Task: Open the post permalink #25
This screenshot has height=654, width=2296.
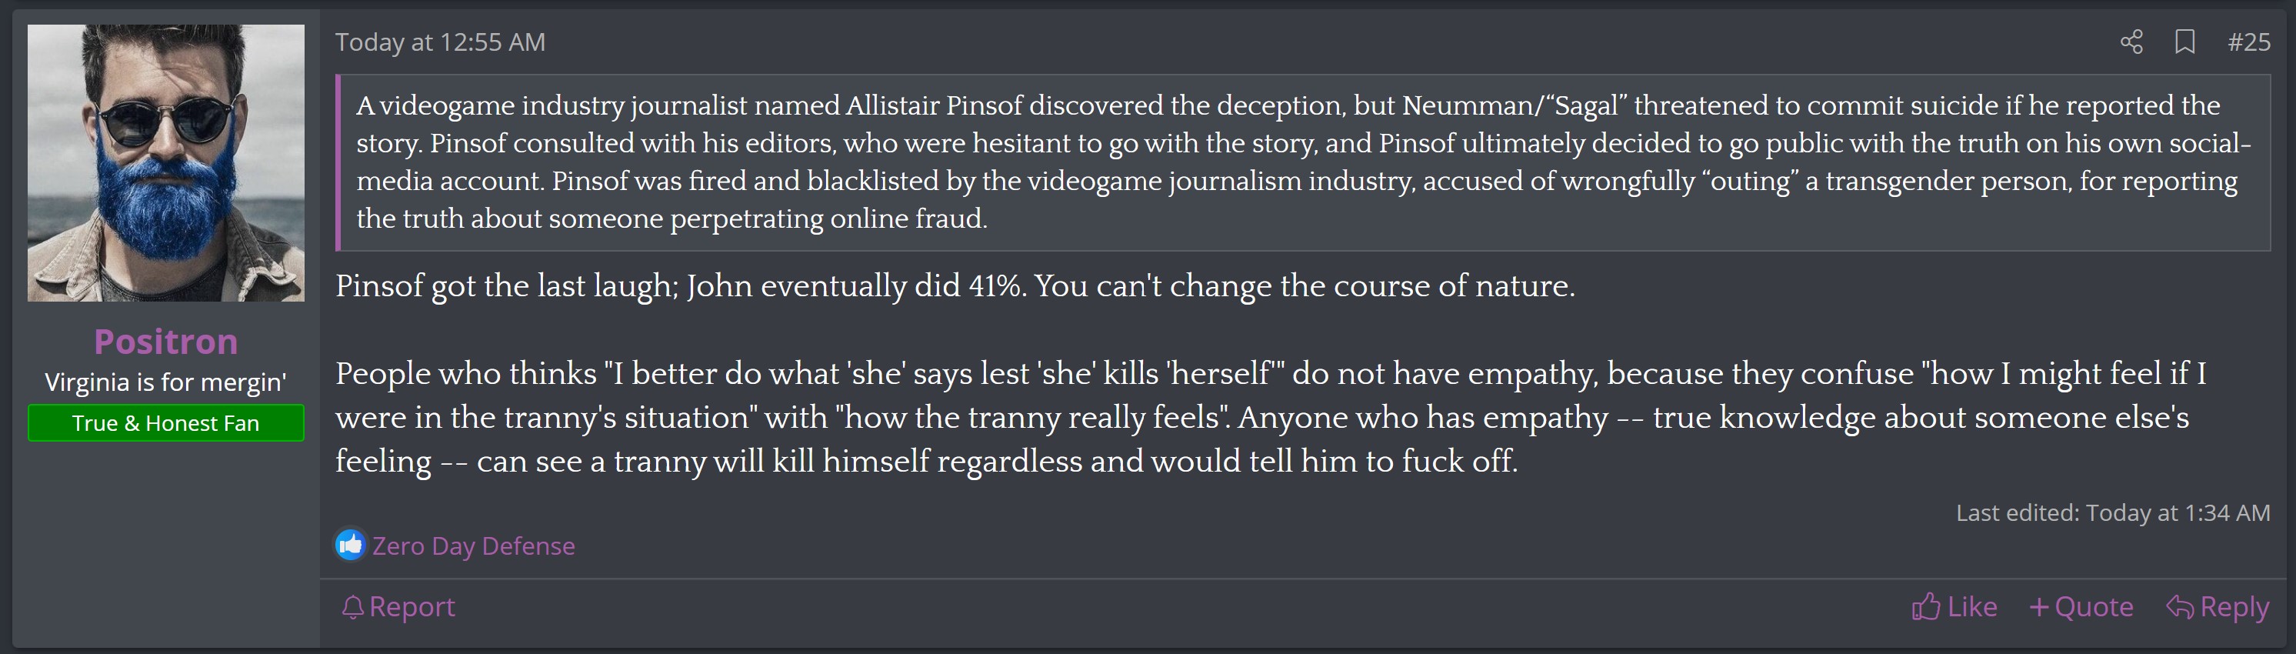Action: pos(2248,42)
